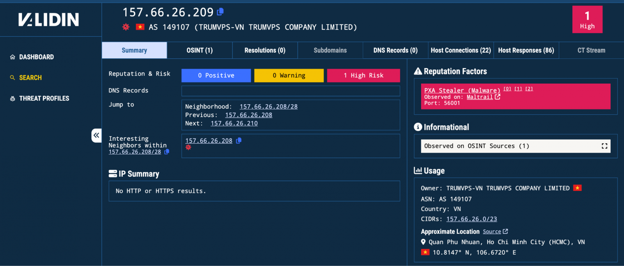The image size is (624, 266).
Task: Jump to next IP 157.66.26.210
Action: click(234, 123)
